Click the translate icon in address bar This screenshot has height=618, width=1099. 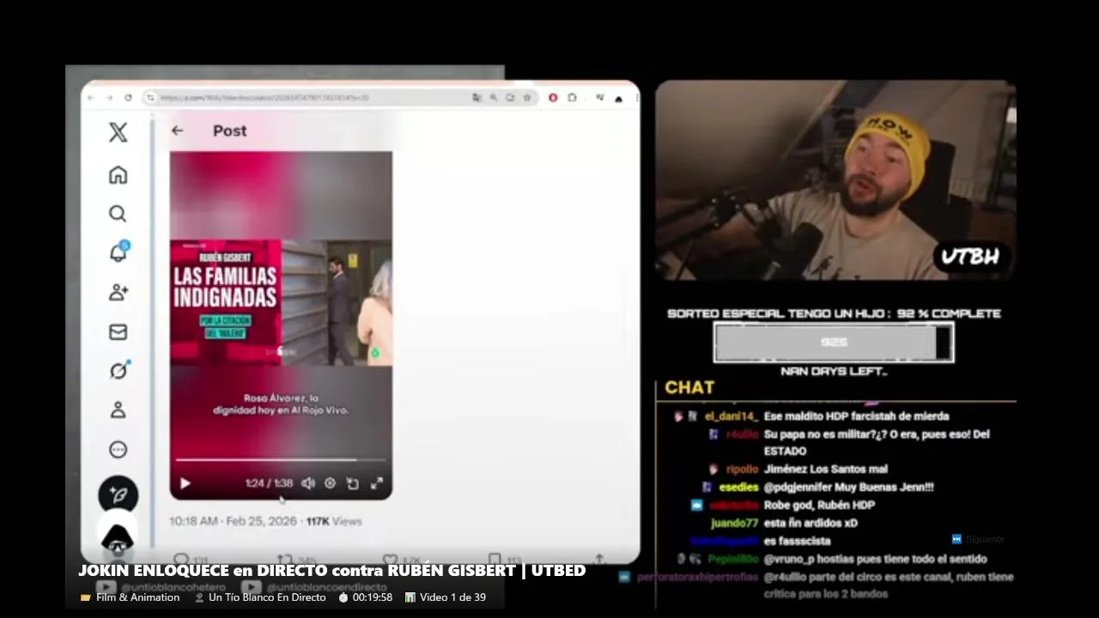(477, 98)
